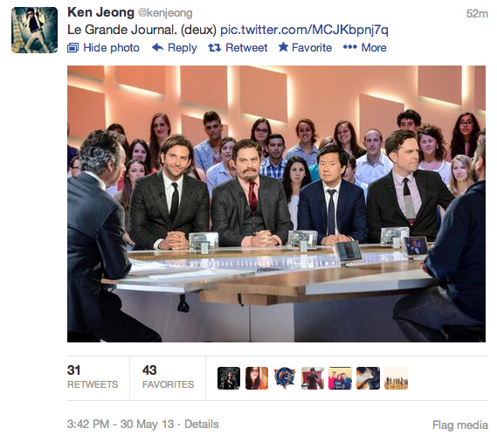497x442 pixels.
Task: Click the Retweet arrows icon
Action: (214, 48)
